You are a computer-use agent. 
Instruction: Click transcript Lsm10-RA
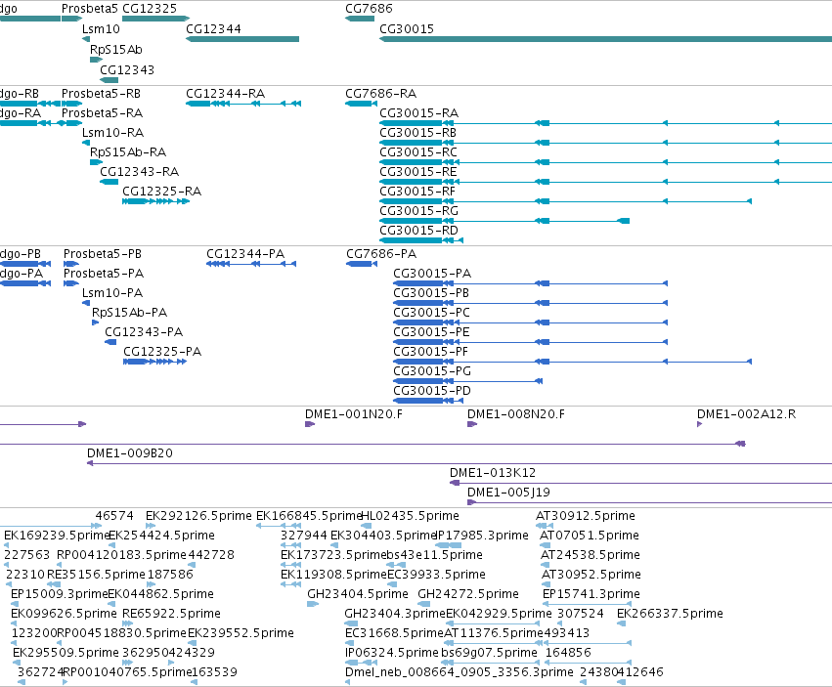click(86, 143)
